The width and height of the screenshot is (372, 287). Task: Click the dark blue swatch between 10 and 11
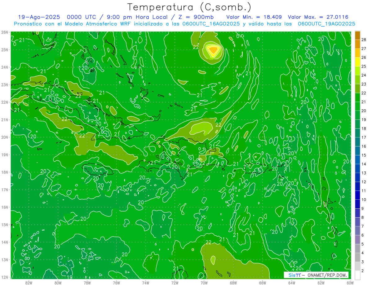click(x=357, y=195)
